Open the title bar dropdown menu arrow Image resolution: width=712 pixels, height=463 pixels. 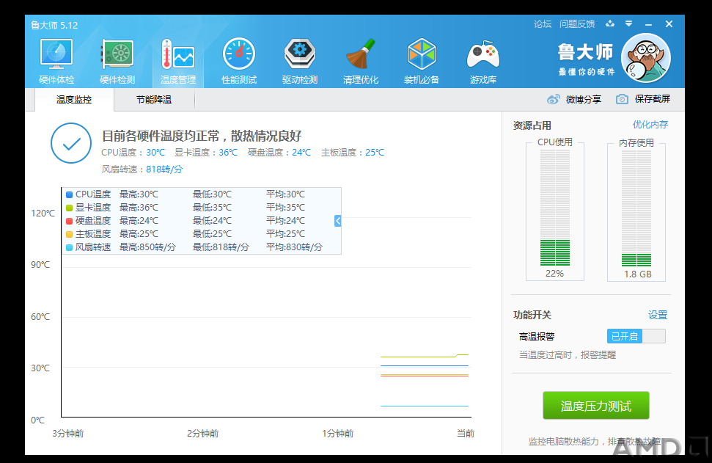coord(628,23)
